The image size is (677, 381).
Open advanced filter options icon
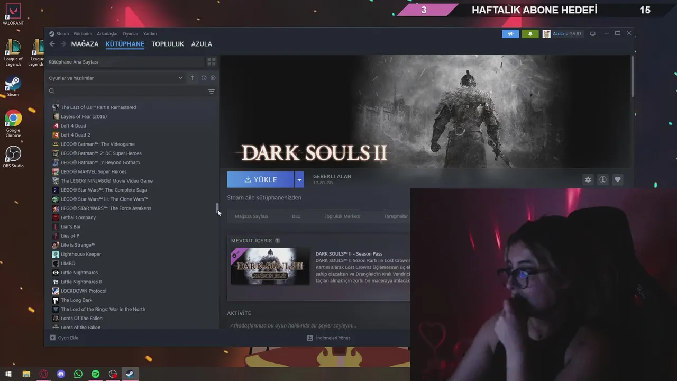tap(212, 91)
